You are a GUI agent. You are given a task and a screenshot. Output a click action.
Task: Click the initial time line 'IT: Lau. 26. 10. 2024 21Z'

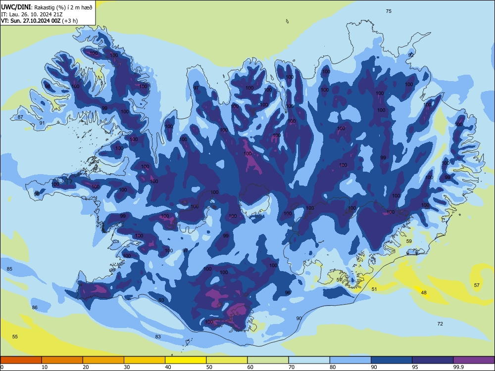(32, 14)
